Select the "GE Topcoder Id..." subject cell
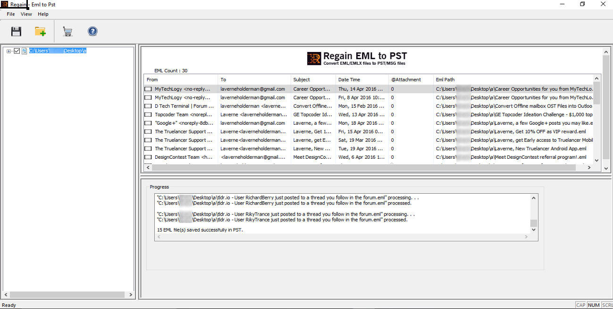This screenshot has width=613, height=309. [x=312, y=114]
